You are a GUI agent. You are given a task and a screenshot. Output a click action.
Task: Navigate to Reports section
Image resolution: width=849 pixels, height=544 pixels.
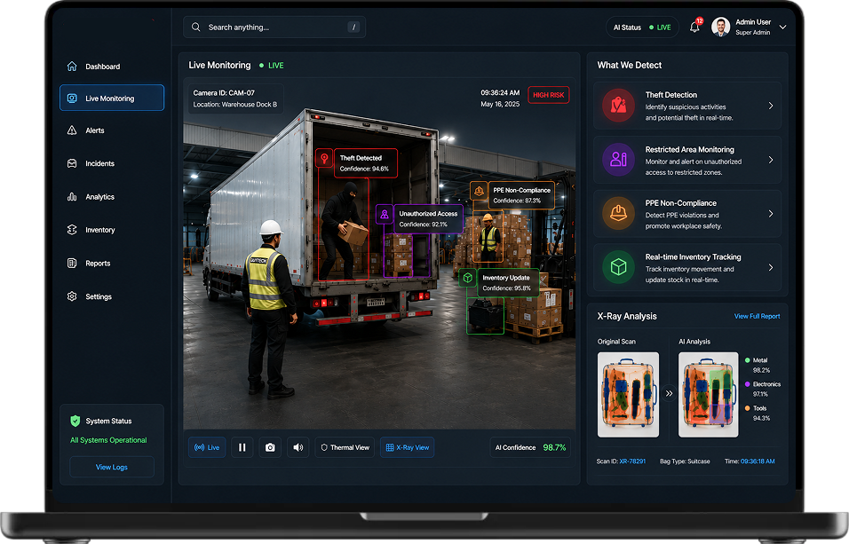112,263
